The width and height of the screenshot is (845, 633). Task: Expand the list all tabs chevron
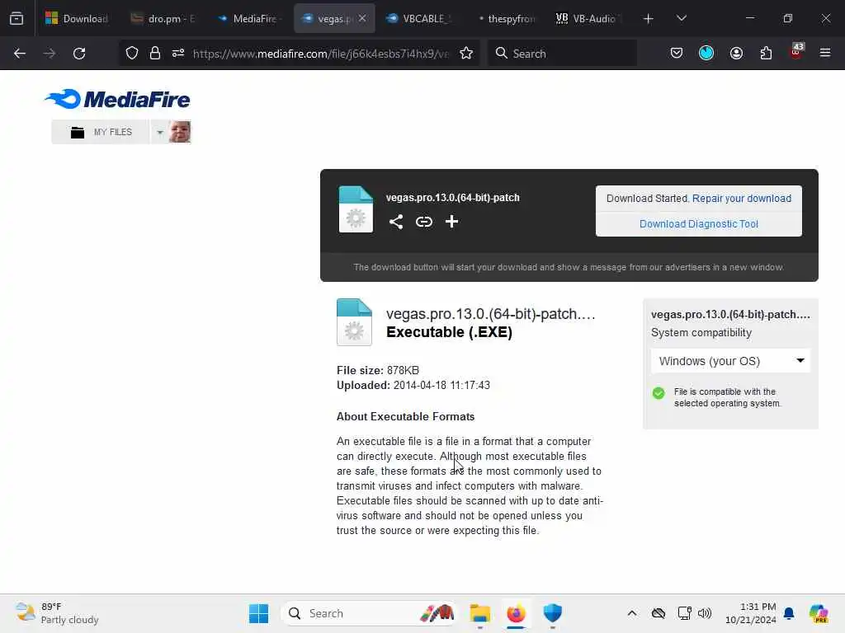tap(681, 18)
